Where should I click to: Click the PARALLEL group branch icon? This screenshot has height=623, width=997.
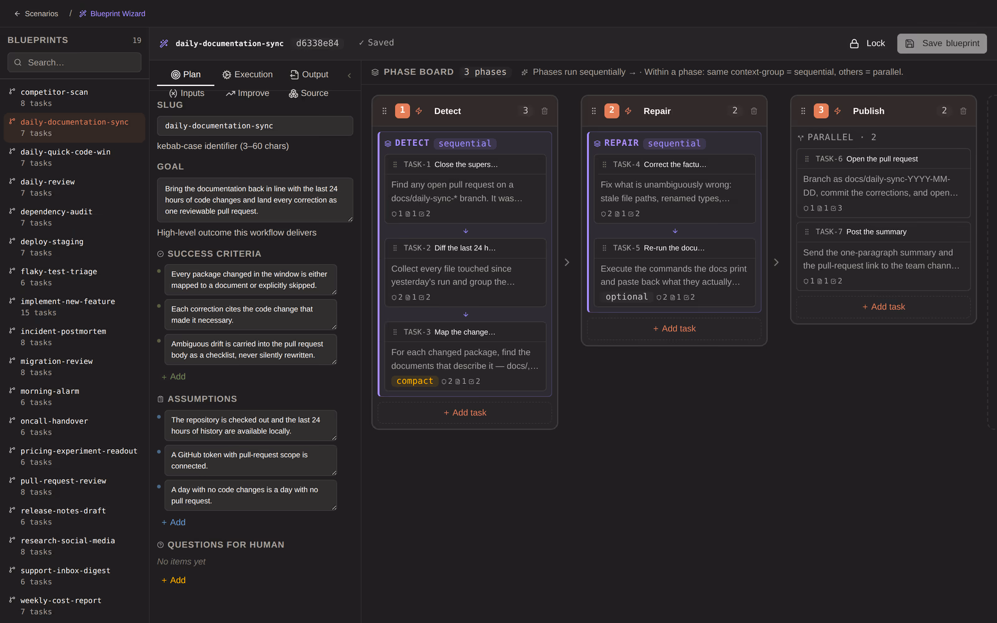pos(801,138)
